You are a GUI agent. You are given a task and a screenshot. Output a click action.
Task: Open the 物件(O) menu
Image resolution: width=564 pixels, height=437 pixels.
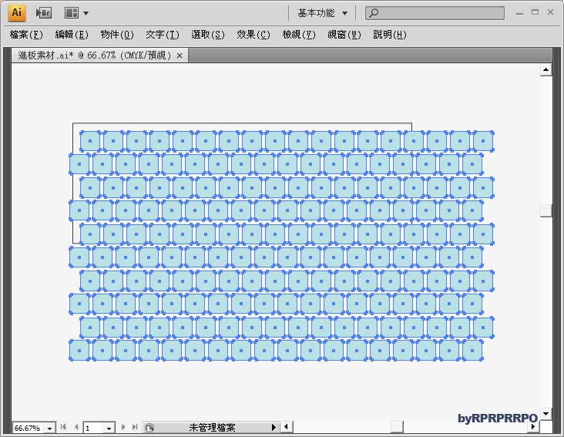tap(117, 35)
